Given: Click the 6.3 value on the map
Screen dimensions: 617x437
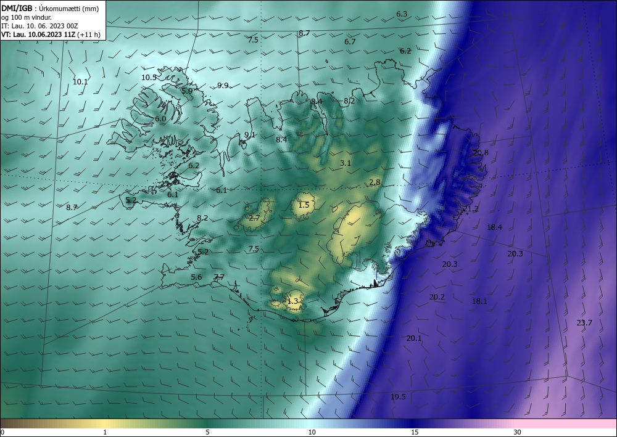Looking at the screenshot, I should [x=402, y=14].
